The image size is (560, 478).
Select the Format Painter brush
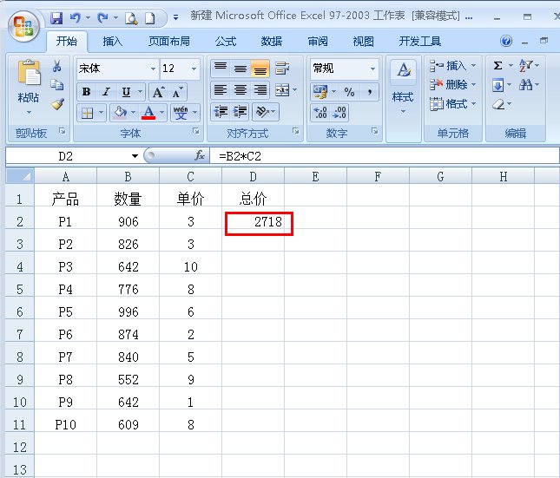[57, 103]
